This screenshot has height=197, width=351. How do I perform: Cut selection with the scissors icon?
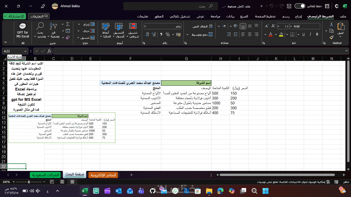click(331, 24)
